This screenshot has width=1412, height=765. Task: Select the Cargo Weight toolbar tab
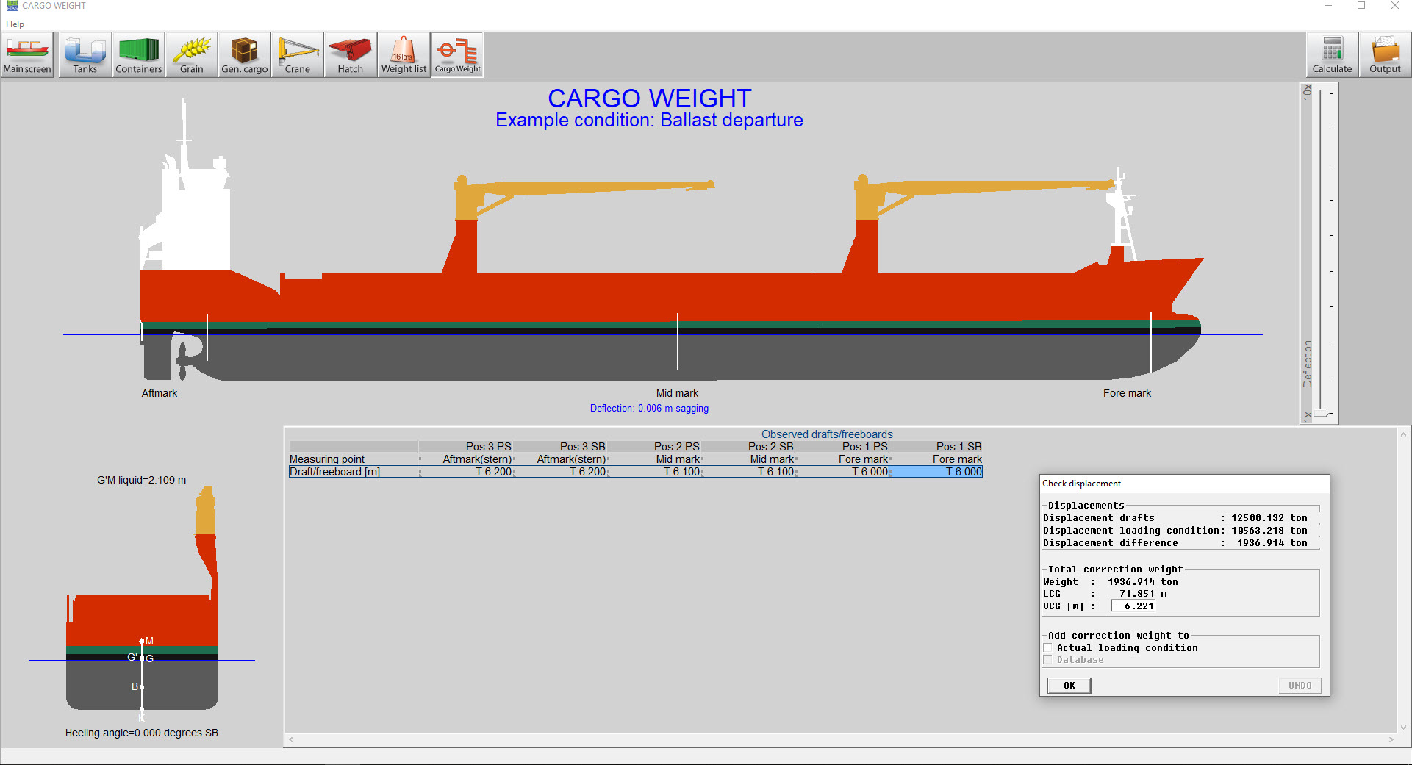[457, 55]
